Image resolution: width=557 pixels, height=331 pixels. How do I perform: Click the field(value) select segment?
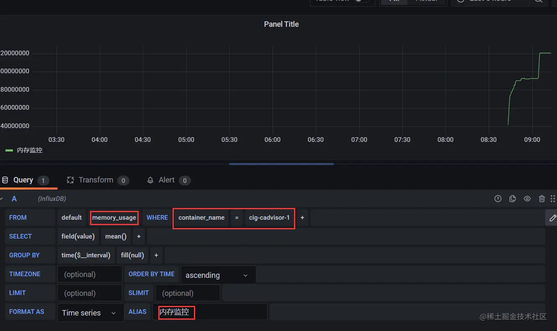[78, 236]
